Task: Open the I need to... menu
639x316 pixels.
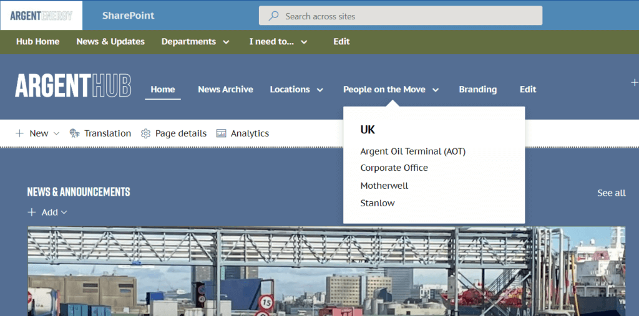Action: 271,42
